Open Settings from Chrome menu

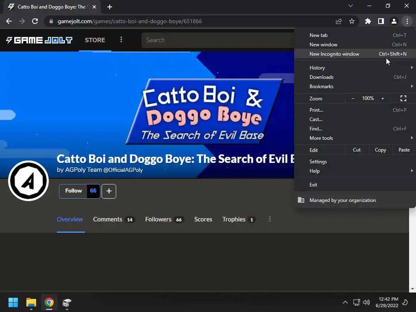pyautogui.click(x=355, y=162)
